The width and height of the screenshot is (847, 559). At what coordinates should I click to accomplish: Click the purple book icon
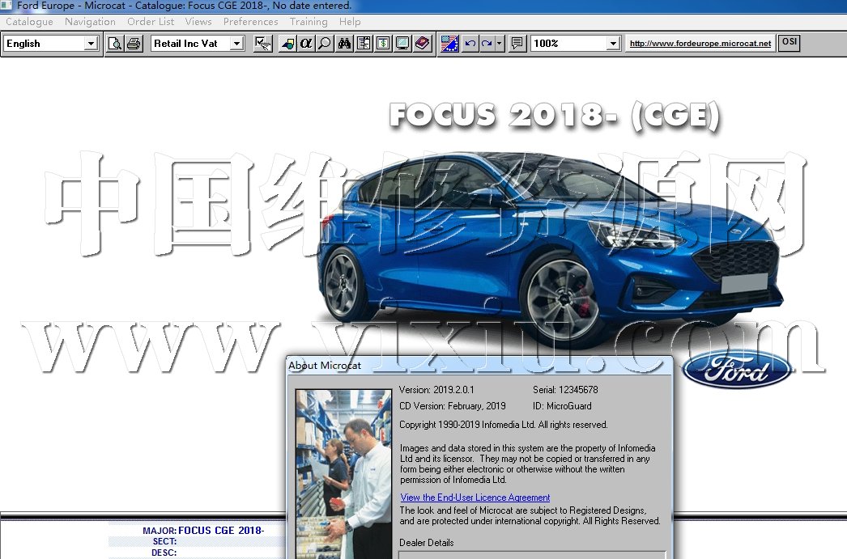[x=422, y=44]
